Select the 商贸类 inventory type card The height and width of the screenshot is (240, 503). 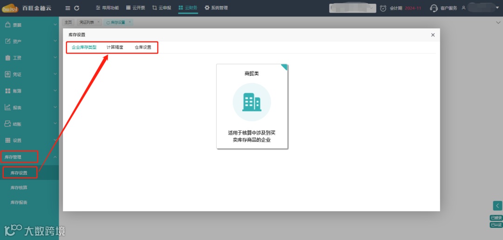(252, 106)
